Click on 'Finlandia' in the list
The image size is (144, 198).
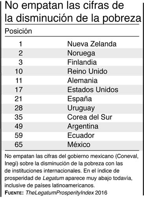(82, 62)
